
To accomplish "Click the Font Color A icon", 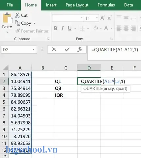I will [x=106, y=28].
